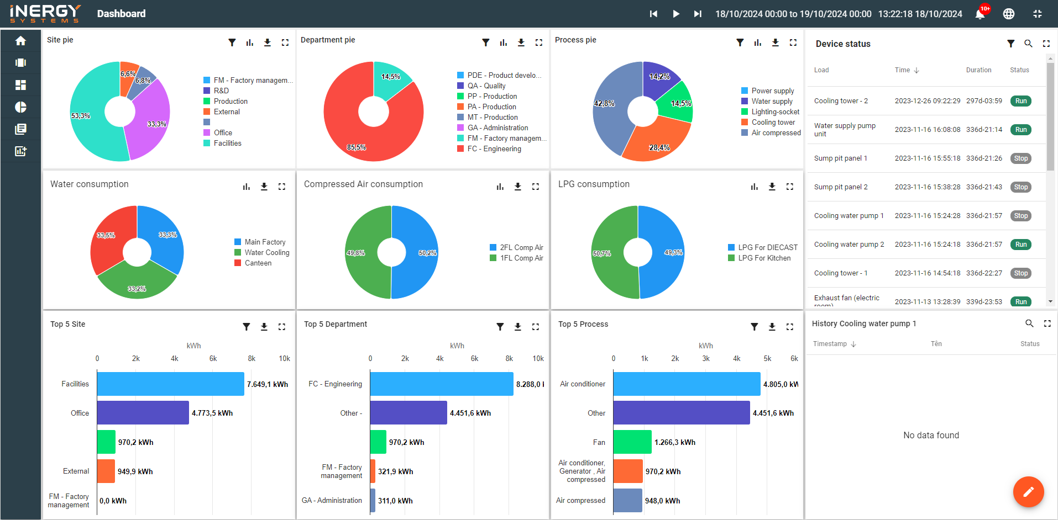Click Stop status for Sump pit panel 1
The height and width of the screenshot is (520, 1058).
coord(1021,158)
